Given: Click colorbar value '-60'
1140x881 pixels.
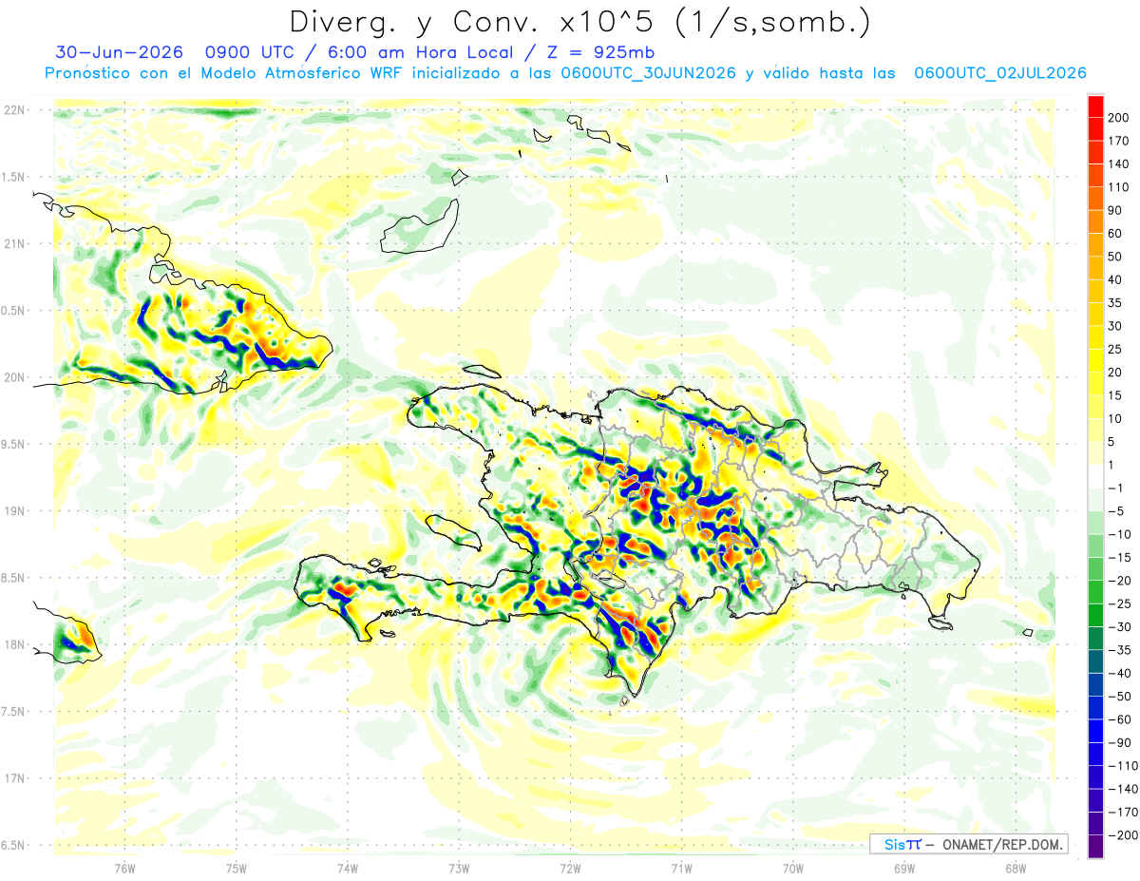Looking at the screenshot, I should click(x=1119, y=720).
